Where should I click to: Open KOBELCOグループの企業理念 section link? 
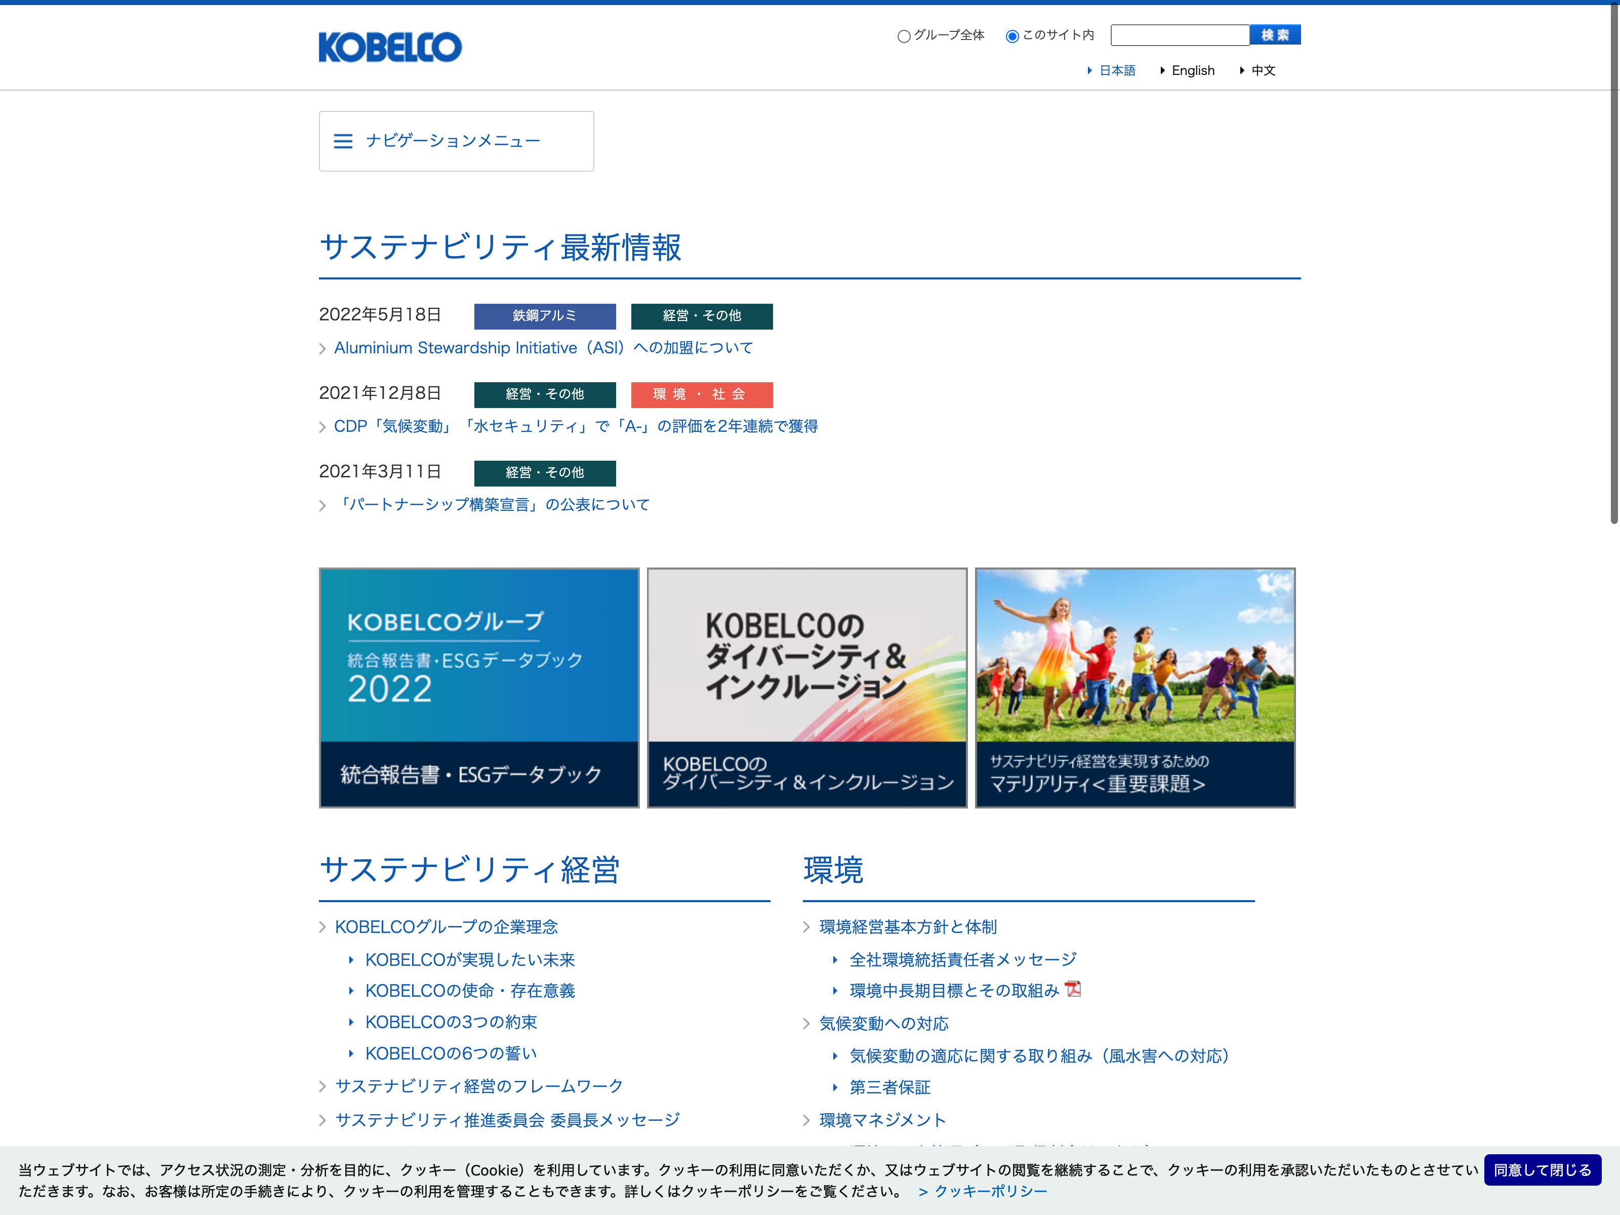446,926
